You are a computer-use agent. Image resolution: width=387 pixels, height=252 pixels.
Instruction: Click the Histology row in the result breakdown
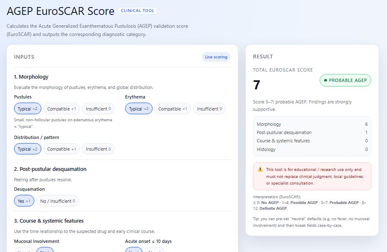click(312, 149)
